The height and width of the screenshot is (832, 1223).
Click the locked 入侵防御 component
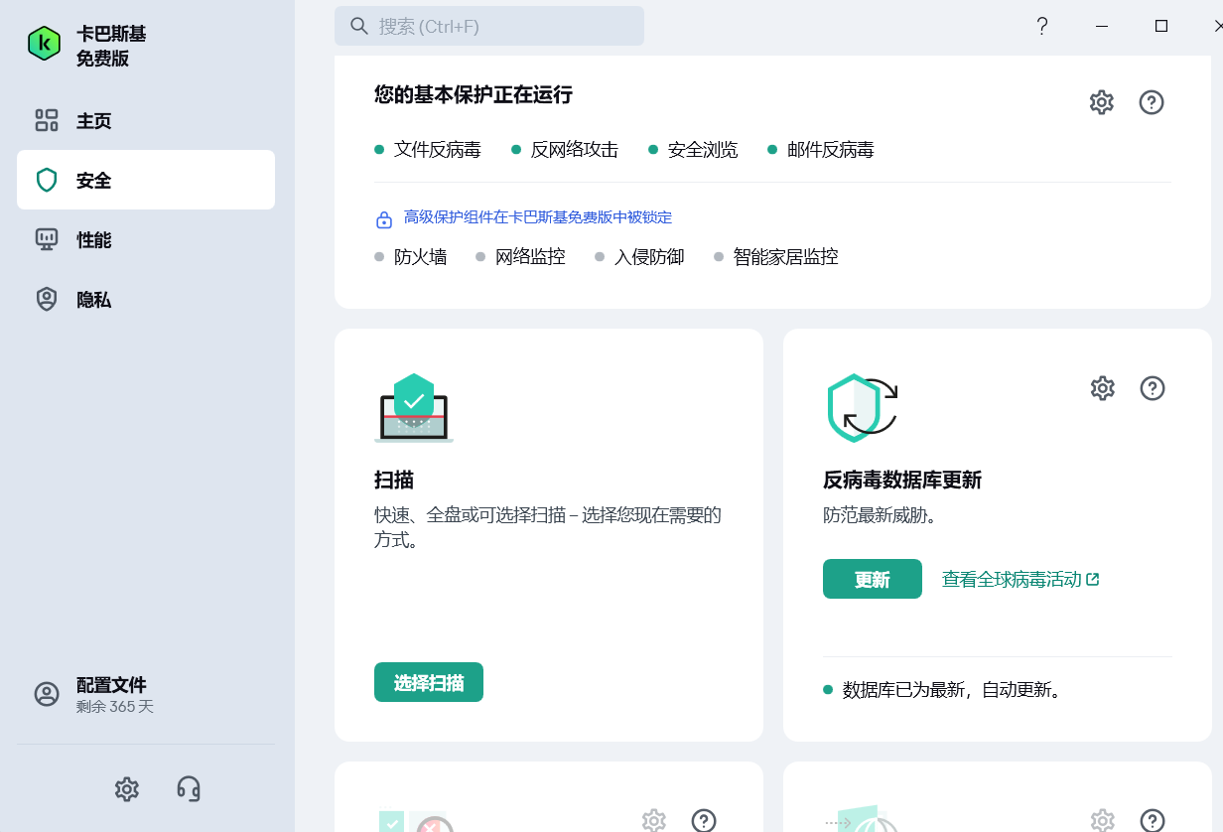tap(640, 257)
